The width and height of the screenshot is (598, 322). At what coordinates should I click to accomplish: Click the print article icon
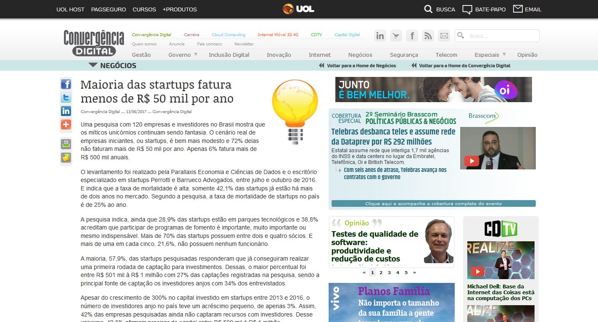[66, 144]
